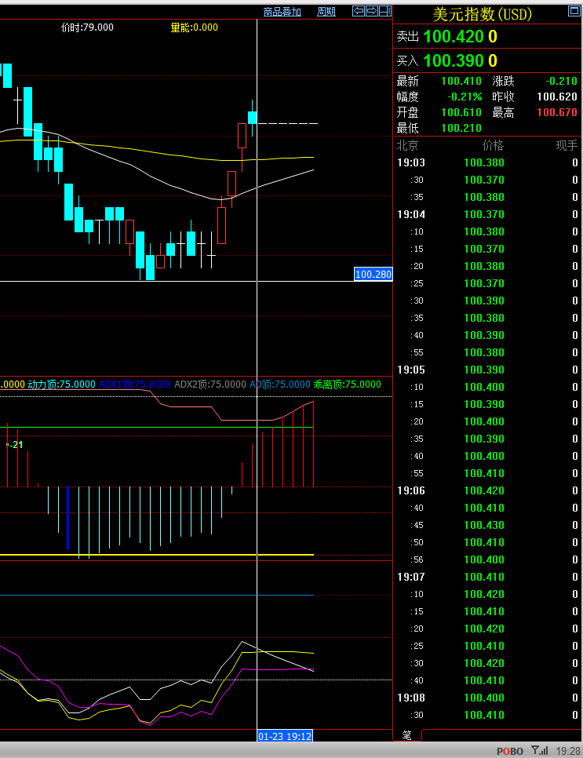Open the 商品叠加 overlay link
The height and width of the screenshot is (758, 583).
(x=282, y=12)
